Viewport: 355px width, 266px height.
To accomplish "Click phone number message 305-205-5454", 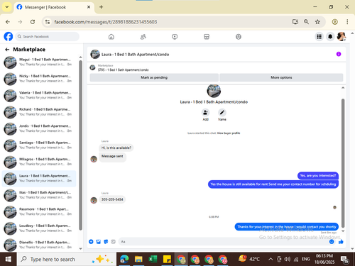I will [112, 199].
